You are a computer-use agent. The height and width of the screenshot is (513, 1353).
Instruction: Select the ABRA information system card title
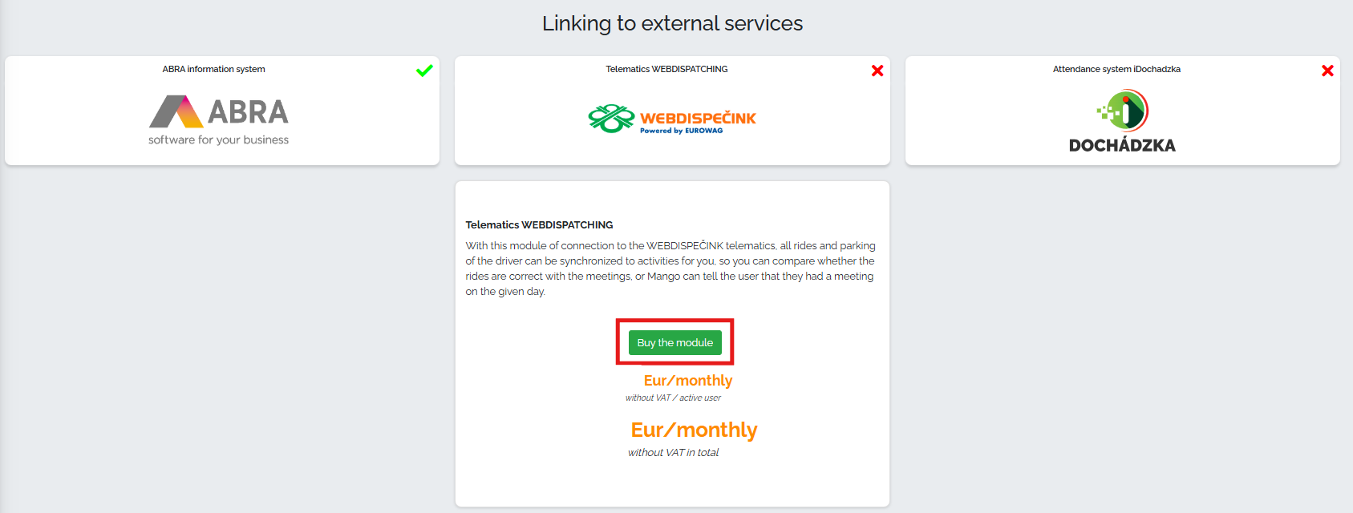tap(213, 69)
